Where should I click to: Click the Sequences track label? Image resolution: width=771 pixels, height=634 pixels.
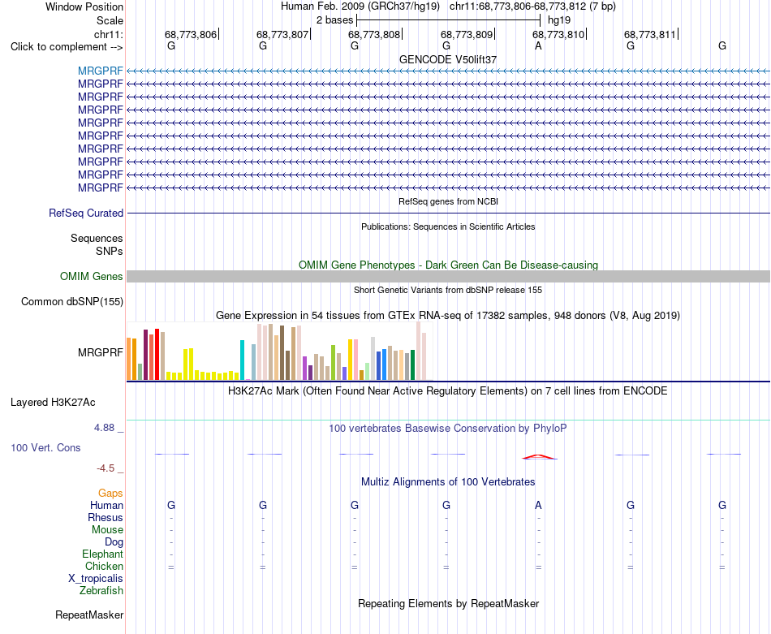pyautogui.click(x=97, y=238)
